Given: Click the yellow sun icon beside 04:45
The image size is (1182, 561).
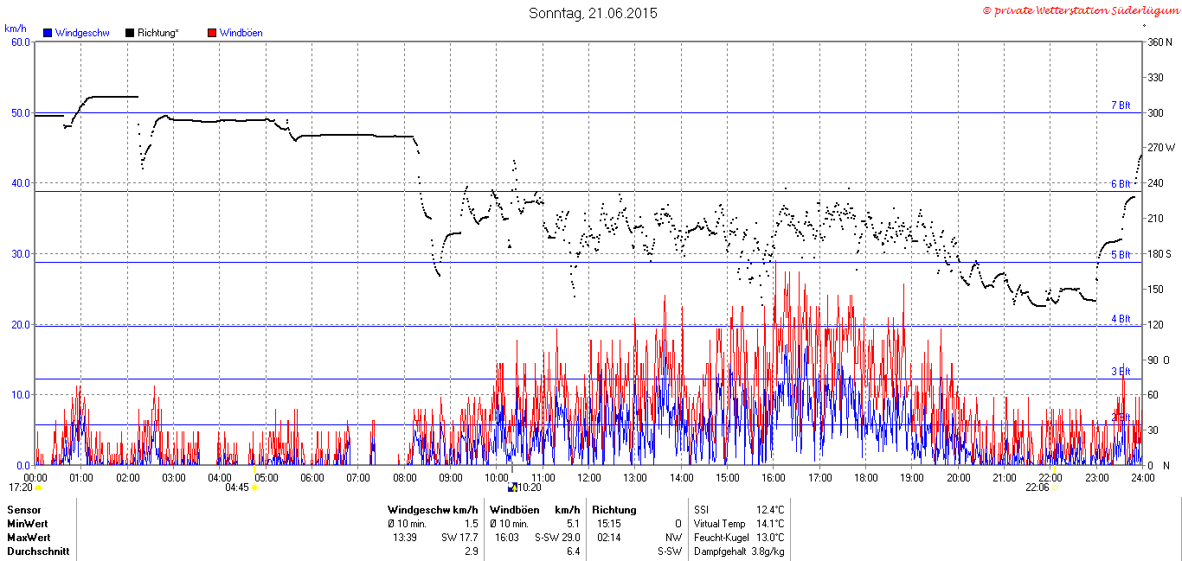Looking at the screenshot, I should [x=255, y=488].
